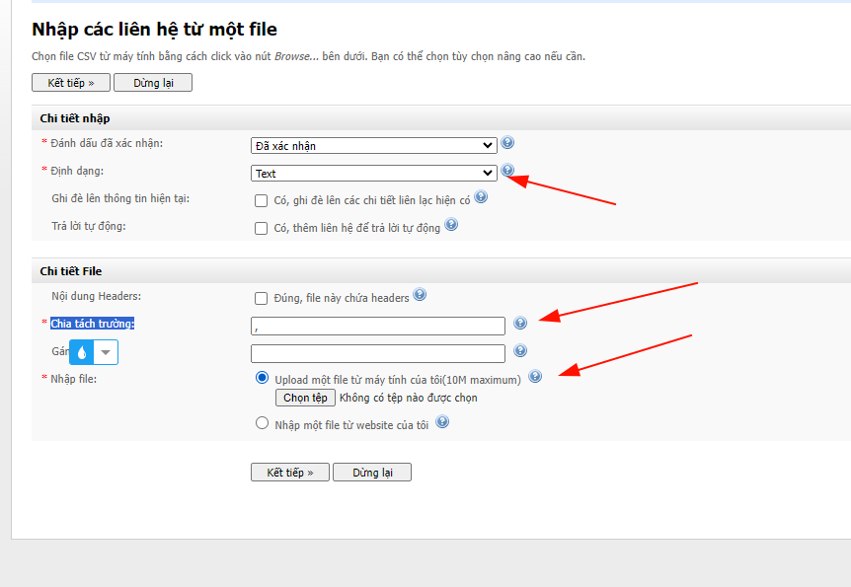
Task: Enable Ghi đè lên thông tin hiện tại checkbox
Action: [262, 201]
